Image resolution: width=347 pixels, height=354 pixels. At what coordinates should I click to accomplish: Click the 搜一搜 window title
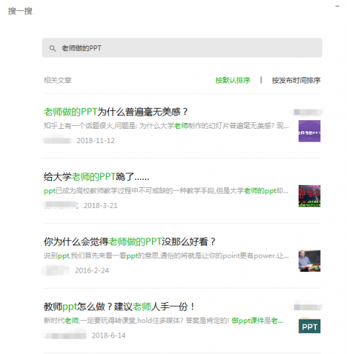(x=20, y=11)
